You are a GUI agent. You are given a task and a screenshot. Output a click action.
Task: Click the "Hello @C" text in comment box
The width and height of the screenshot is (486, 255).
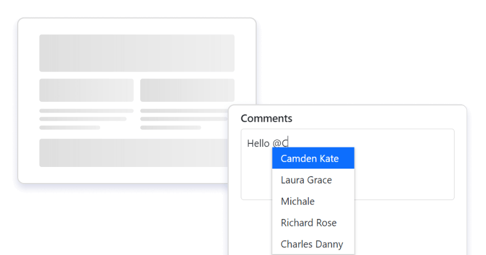tap(267, 143)
